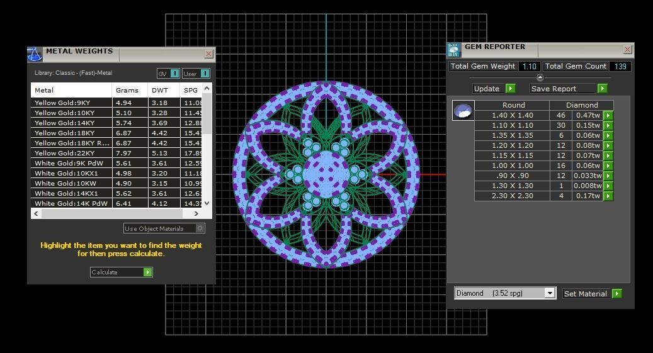Click the Metal column header
The width and height of the screenshot is (653, 353).
click(71, 91)
